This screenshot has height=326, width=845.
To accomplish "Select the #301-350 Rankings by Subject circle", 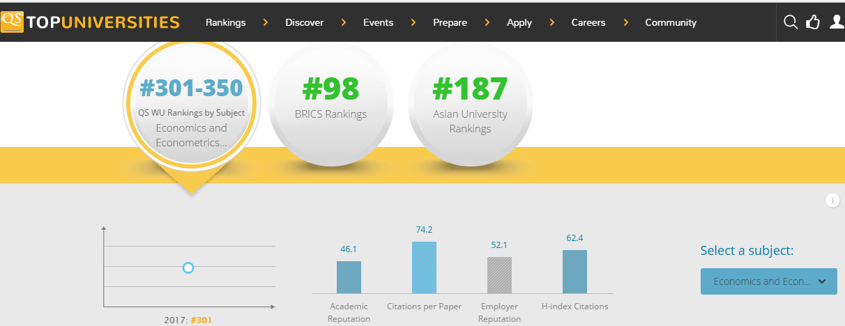I will 191,106.
